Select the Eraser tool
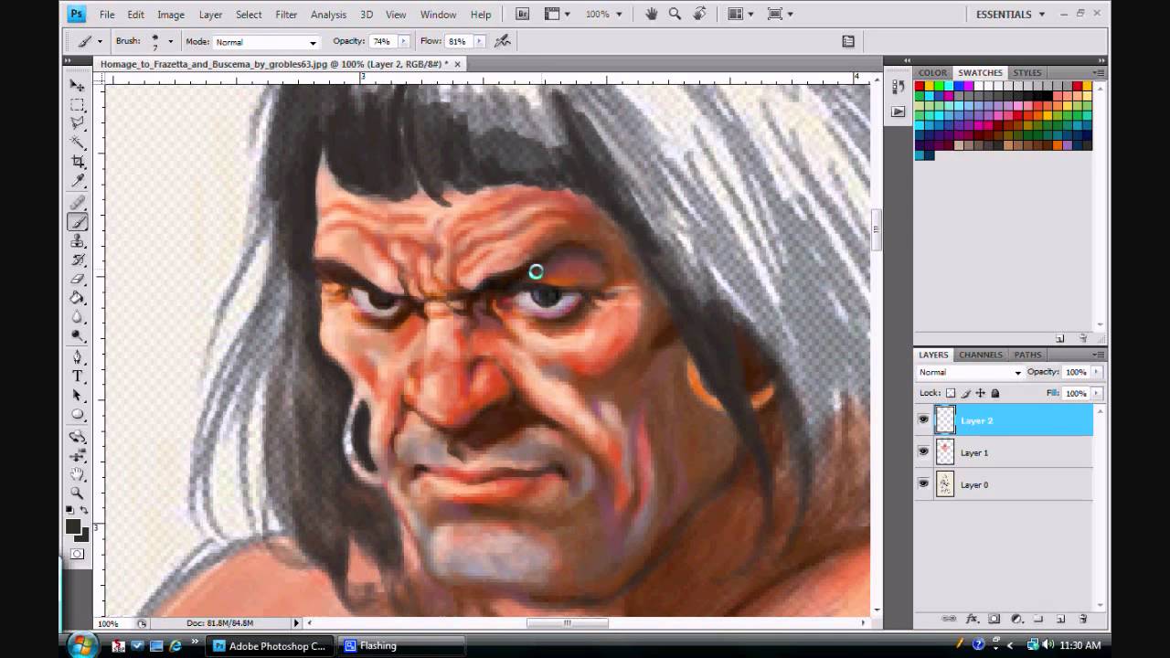Screen dimensions: 1170x658 click(78, 280)
